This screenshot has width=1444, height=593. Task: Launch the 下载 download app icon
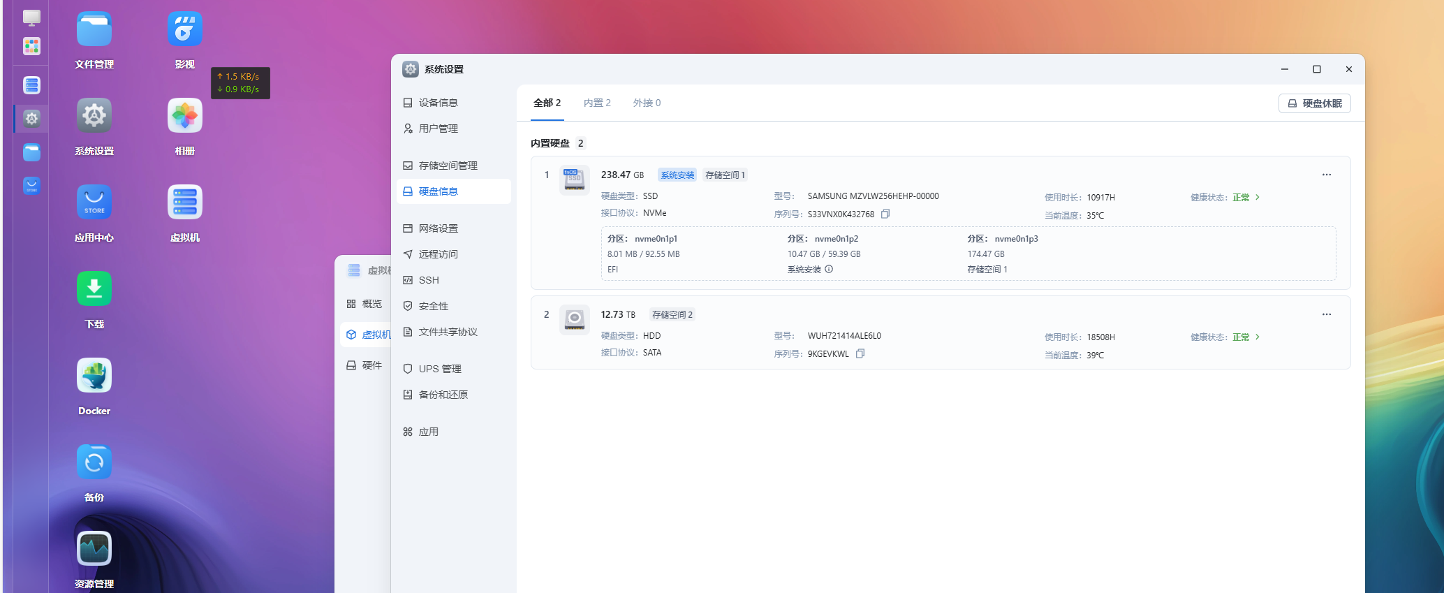tap(94, 289)
